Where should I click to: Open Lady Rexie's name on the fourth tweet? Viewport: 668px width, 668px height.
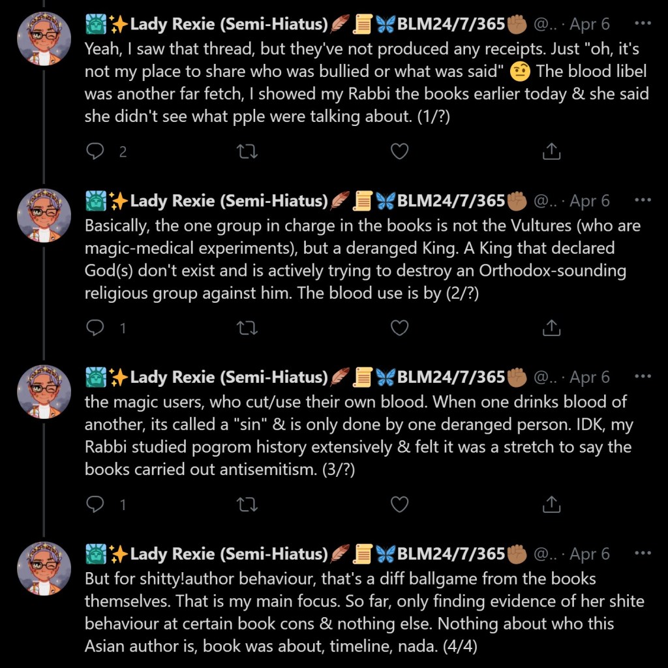tap(228, 554)
